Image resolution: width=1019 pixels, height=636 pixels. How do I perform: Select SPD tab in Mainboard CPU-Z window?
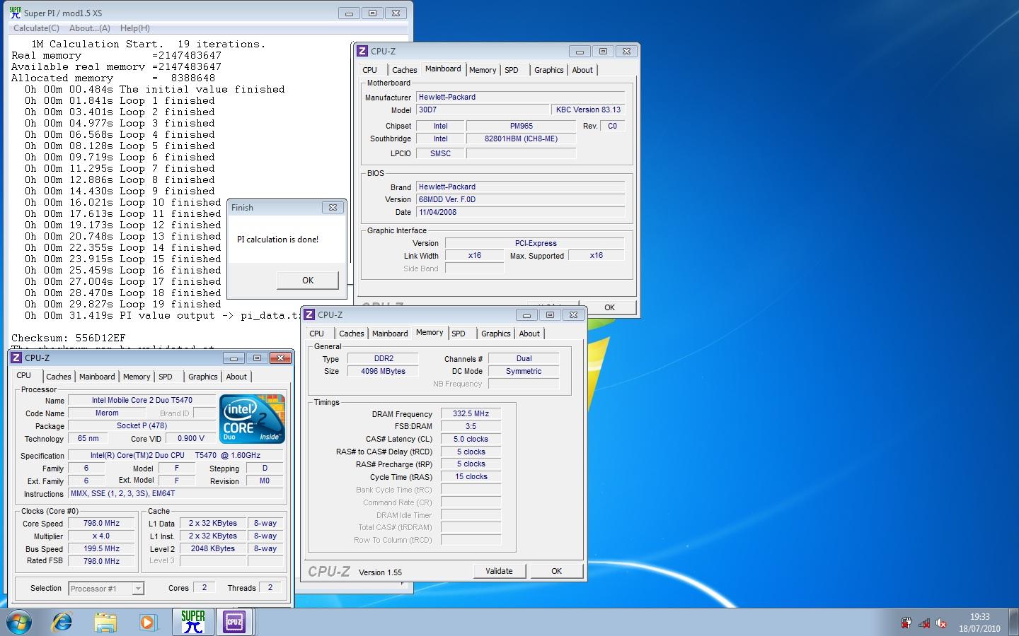click(x=512, y=70)
